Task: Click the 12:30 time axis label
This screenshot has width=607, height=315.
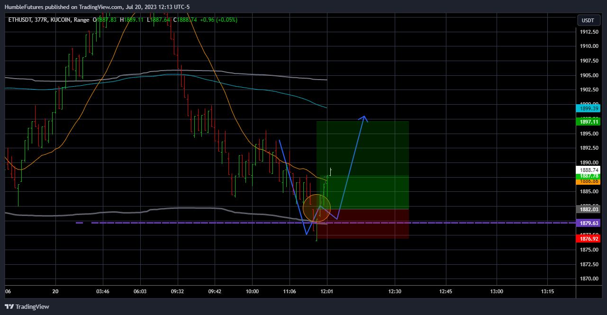Action: [x=395, y=291]
